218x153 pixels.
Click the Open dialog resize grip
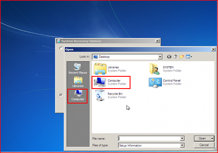(x=215, y=149)
